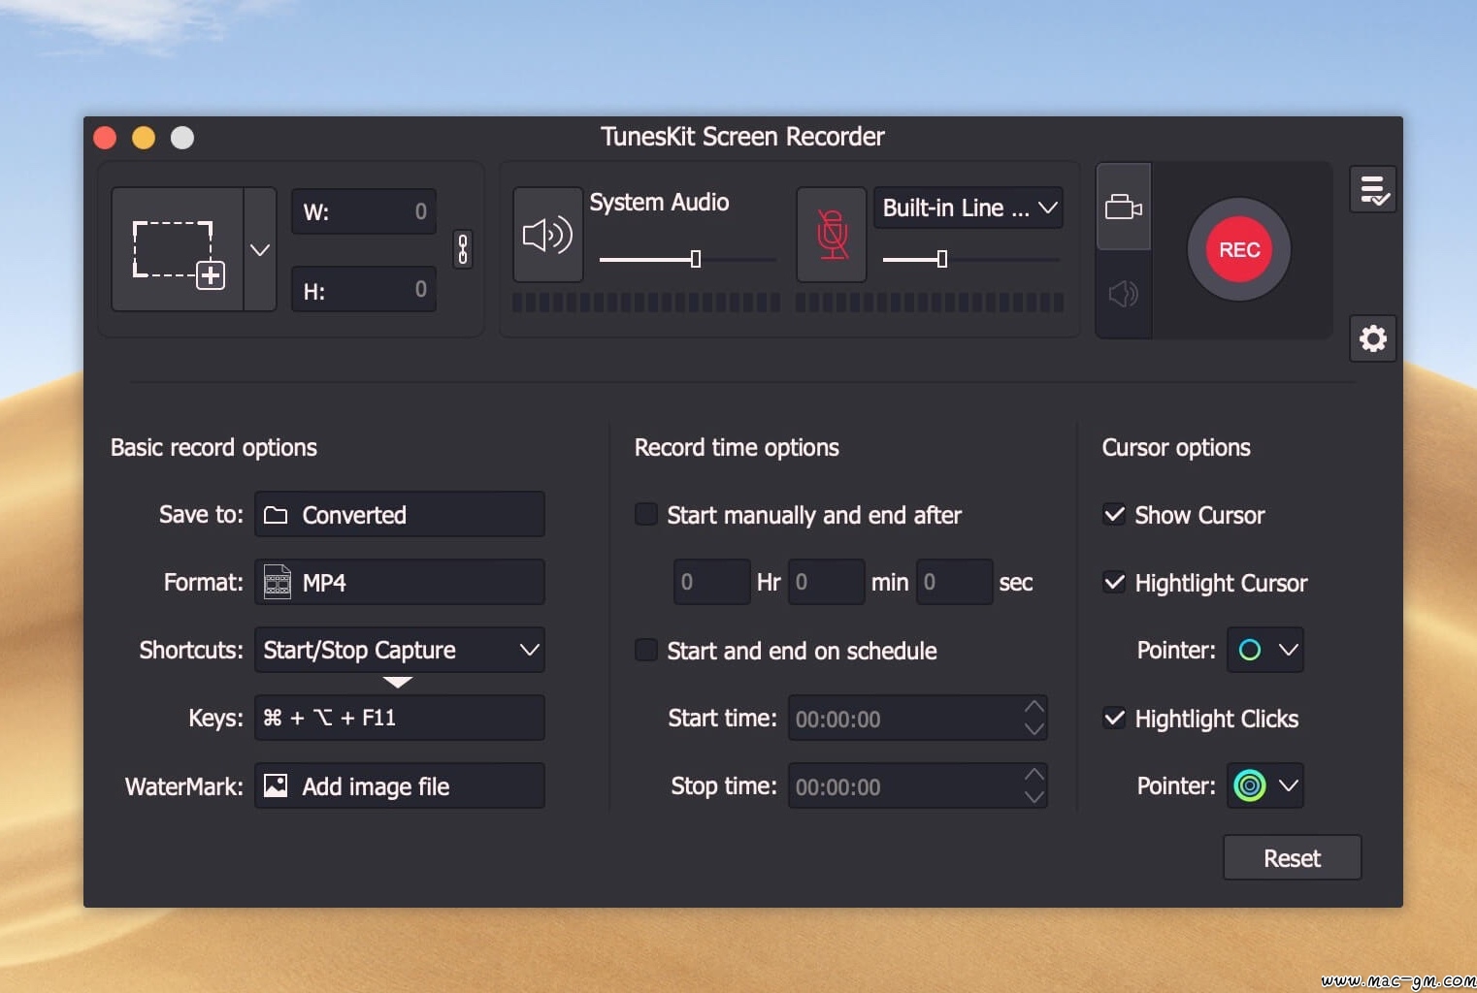This screenshot has height=993, width=1477.
Task: Uncheck the Show Cursor checkbox
Action: click(x=1115, y=514)
